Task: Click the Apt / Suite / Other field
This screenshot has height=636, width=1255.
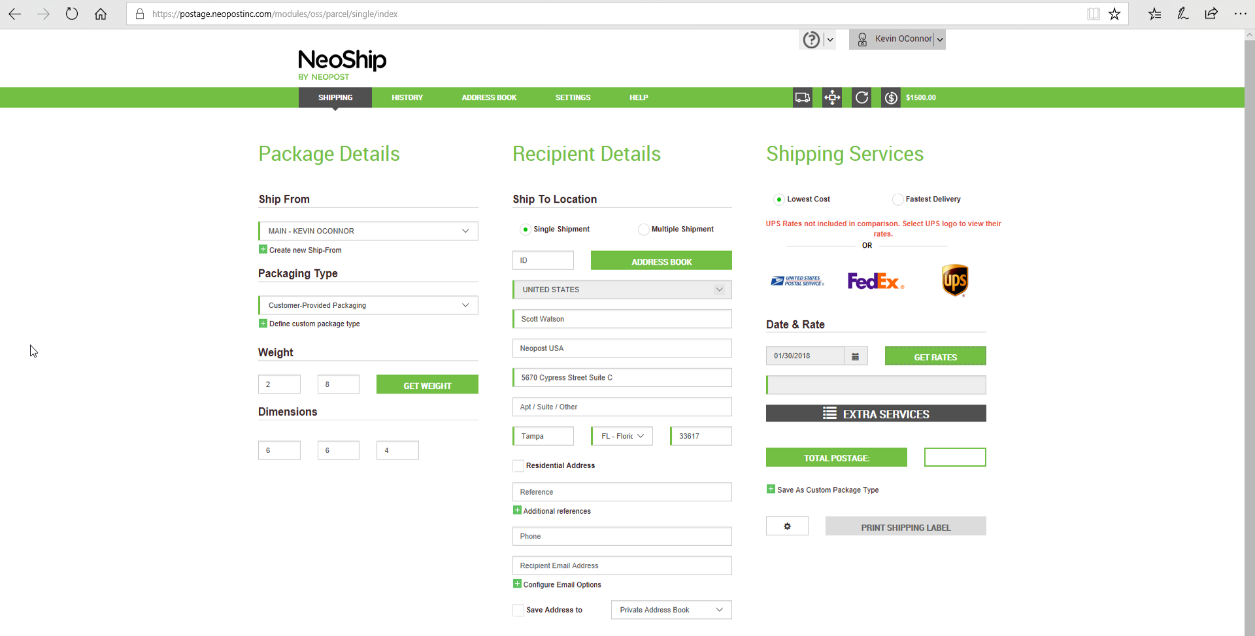Action: click(x=622, y=407)
